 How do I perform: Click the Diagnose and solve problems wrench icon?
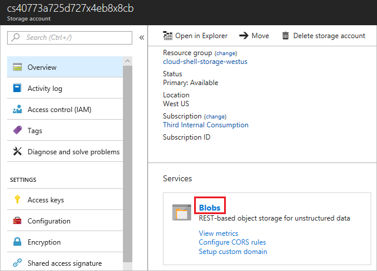[x=17, y=152]
